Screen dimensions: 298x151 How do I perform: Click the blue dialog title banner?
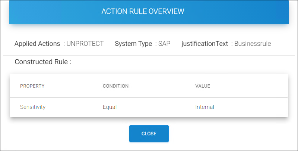point(149,12)
